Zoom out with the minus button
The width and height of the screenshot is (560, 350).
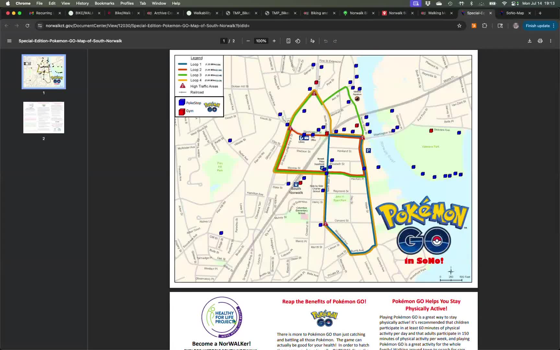point(248,41)
